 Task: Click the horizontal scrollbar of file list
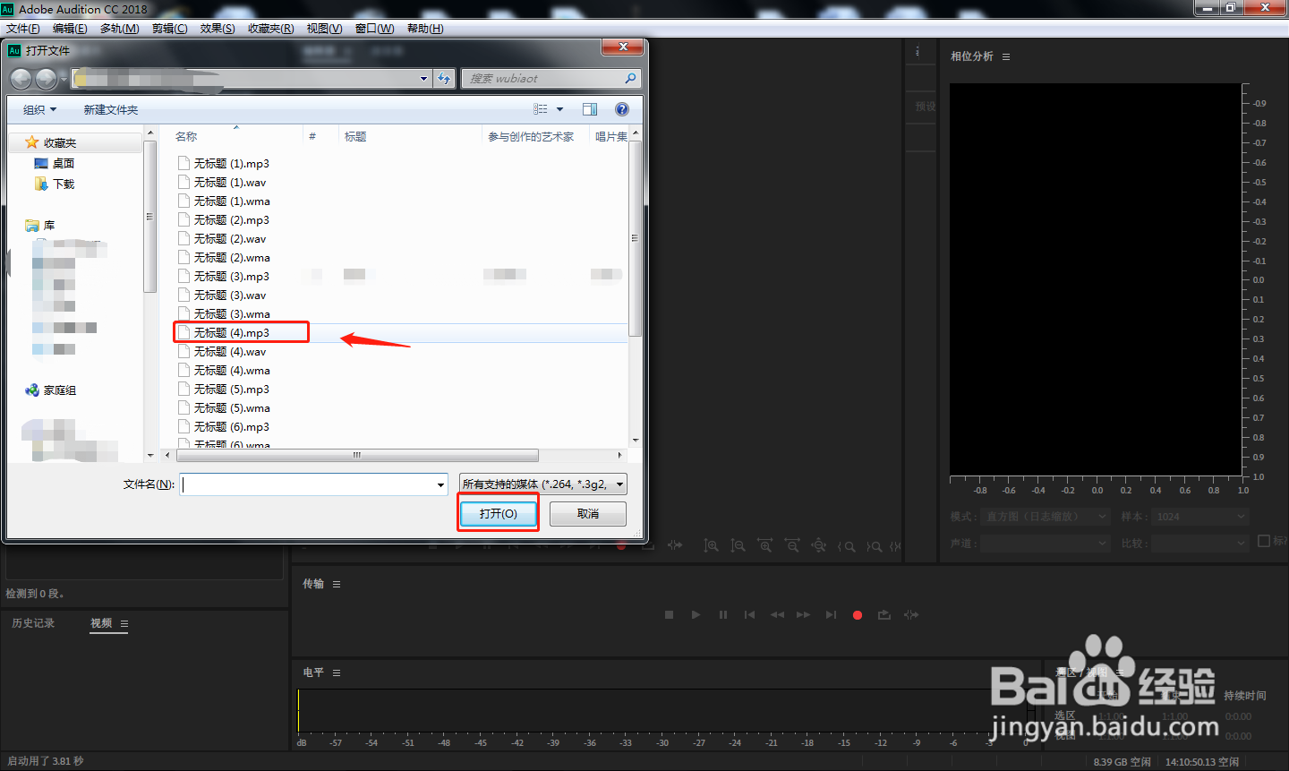356,455
